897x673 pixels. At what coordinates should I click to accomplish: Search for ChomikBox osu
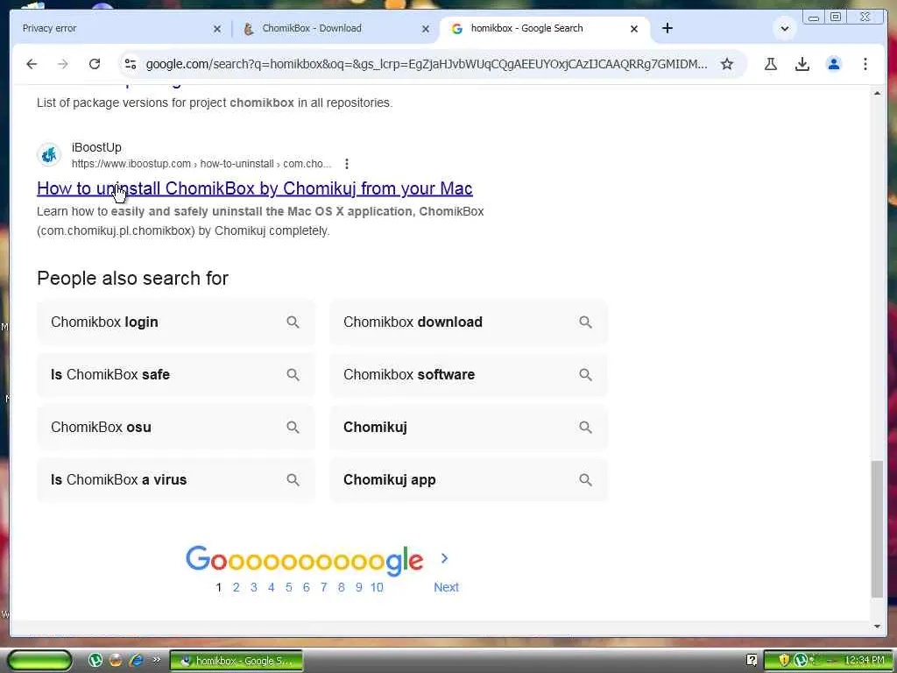(175, 428)
